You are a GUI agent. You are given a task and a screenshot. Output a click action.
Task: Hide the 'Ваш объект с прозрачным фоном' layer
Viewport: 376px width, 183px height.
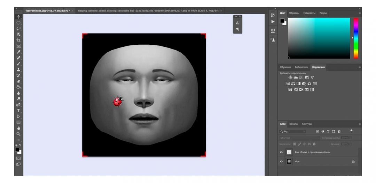click(x=281, y=152)
